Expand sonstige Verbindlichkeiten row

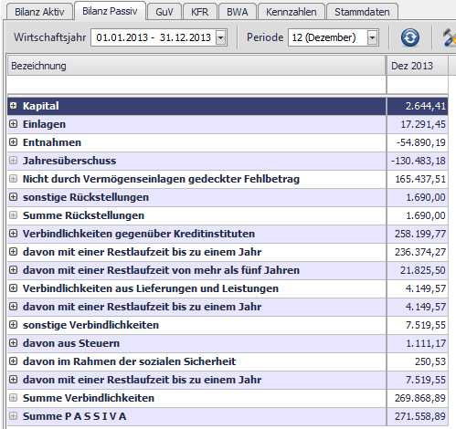click(13, 325)
